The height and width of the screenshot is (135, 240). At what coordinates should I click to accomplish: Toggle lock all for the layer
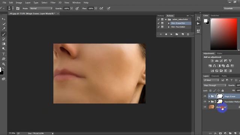(x=223, y=91)
